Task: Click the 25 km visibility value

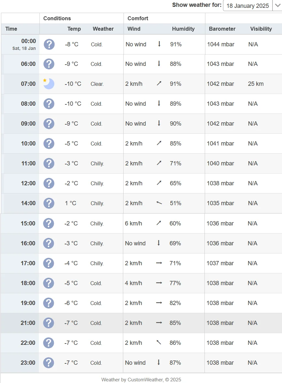Action: click(x=256, y=84)
